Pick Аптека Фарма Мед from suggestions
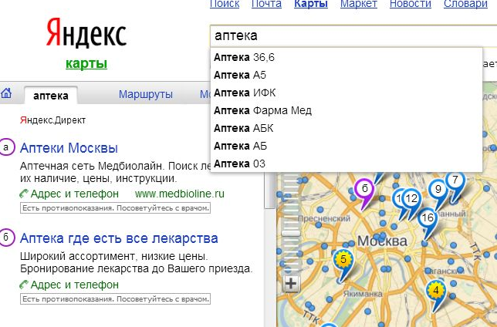Viewport: 497px width, 327px height. pyautogui.click(x=262, y=110)
